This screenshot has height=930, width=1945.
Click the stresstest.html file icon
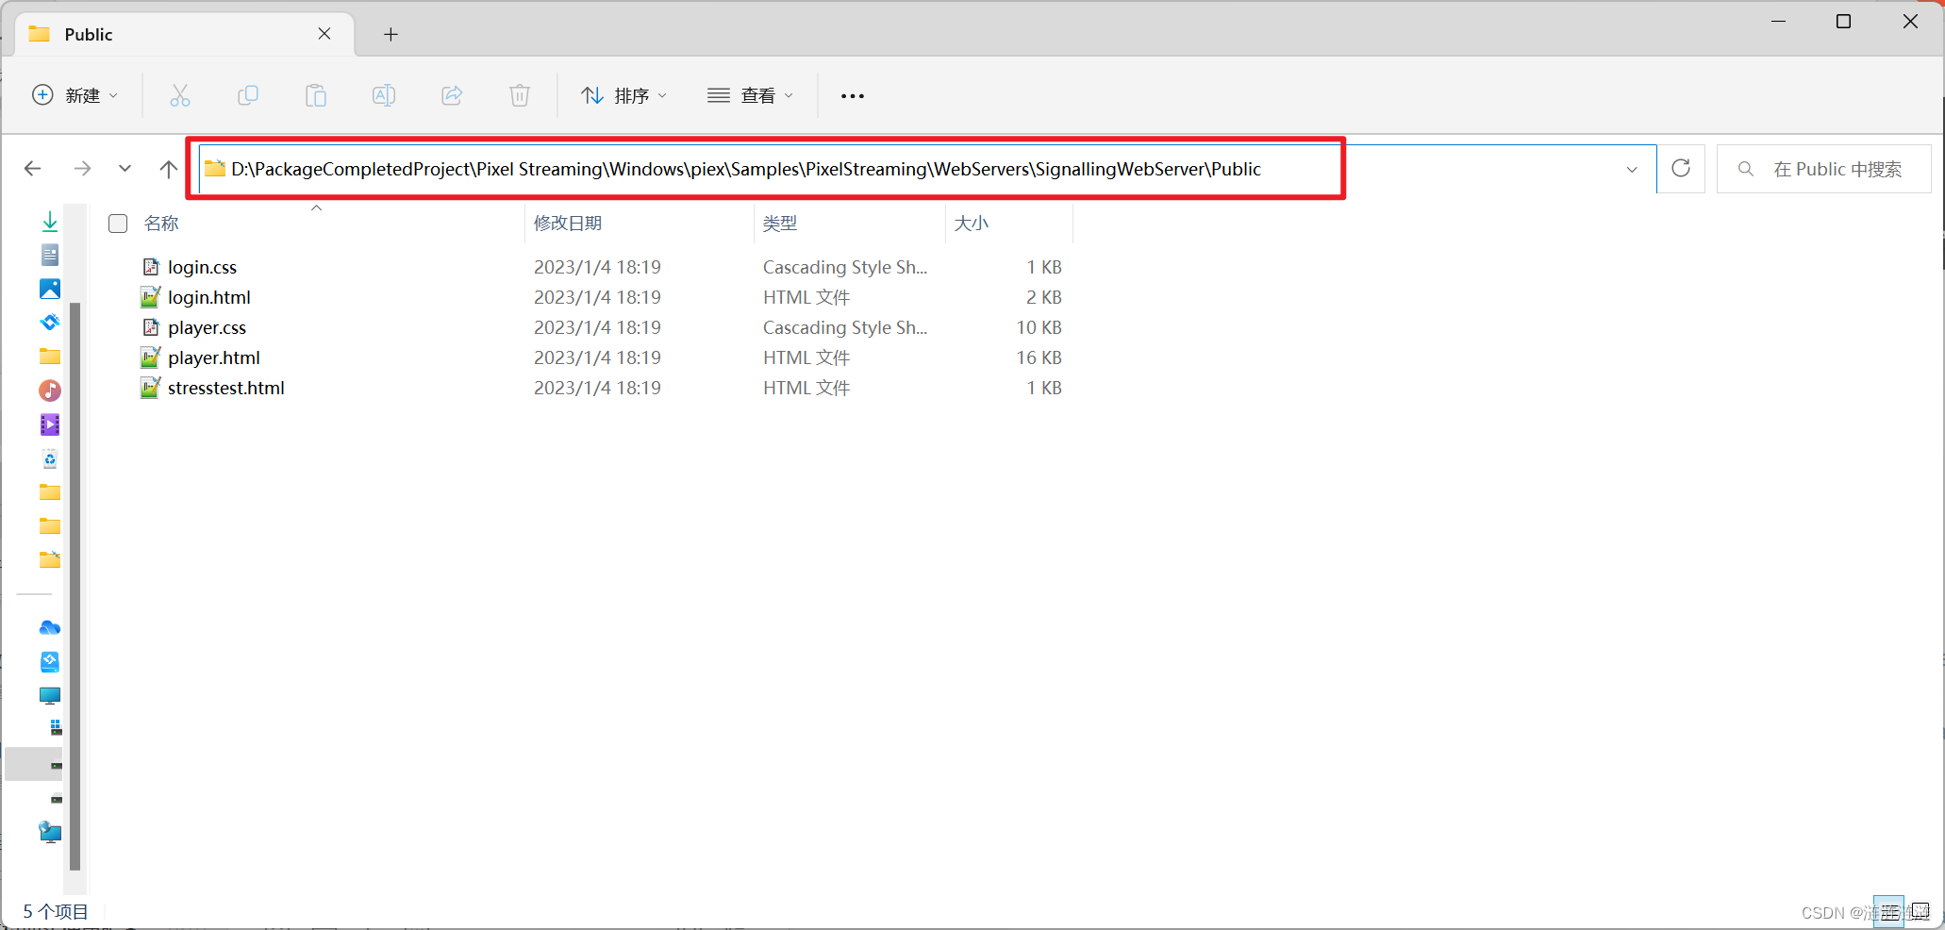[151, 388]
